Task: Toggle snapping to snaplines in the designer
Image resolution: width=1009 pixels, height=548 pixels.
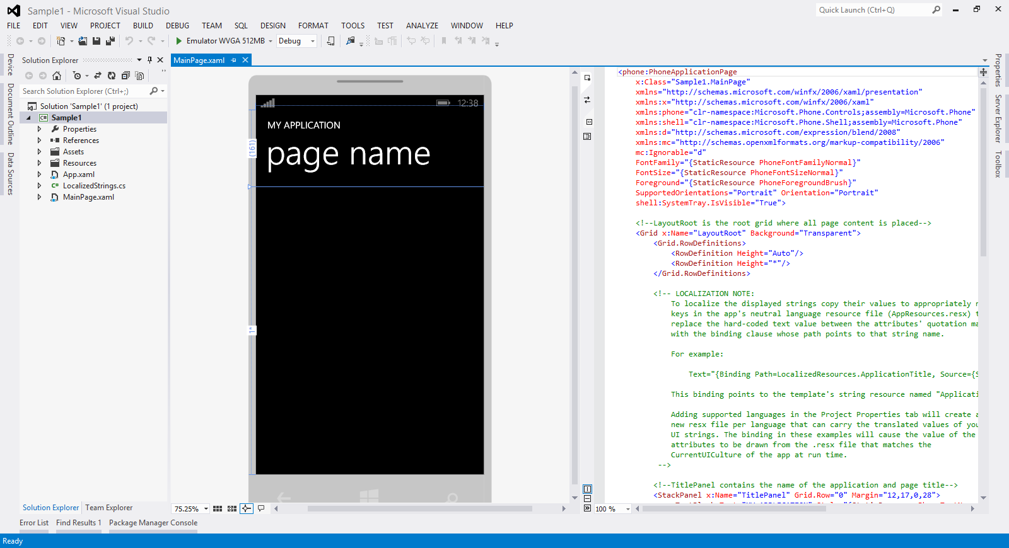Action: tap(247, 508)
